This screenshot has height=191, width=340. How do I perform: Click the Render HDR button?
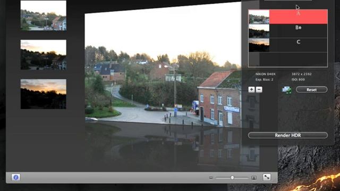pyautogui.click(x=288, y=135)
